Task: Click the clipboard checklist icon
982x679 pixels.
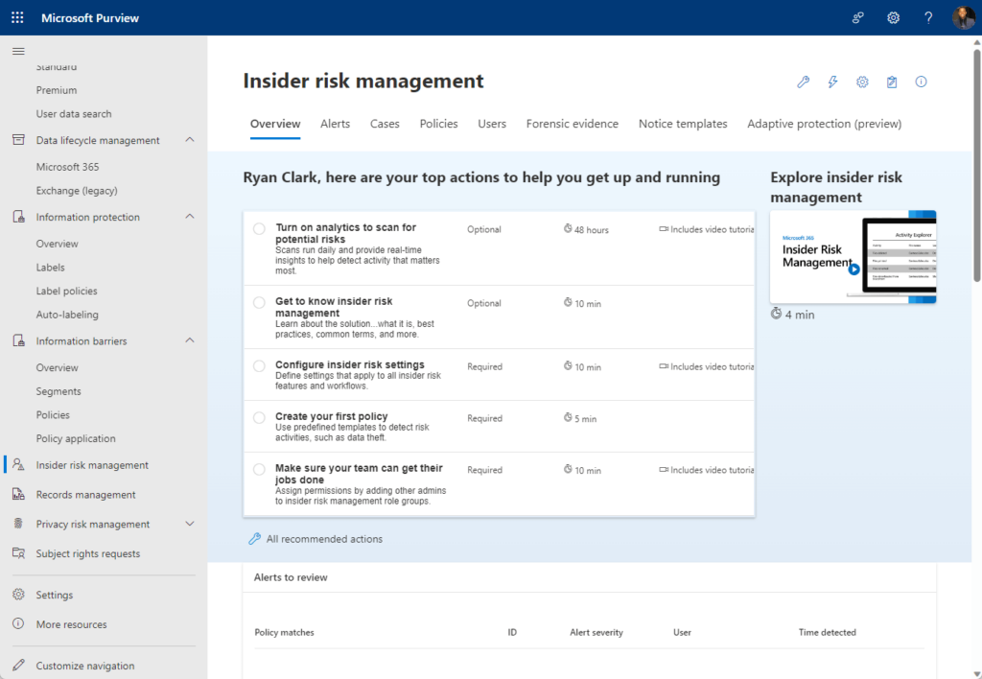Action: click(x=892, y=82)
